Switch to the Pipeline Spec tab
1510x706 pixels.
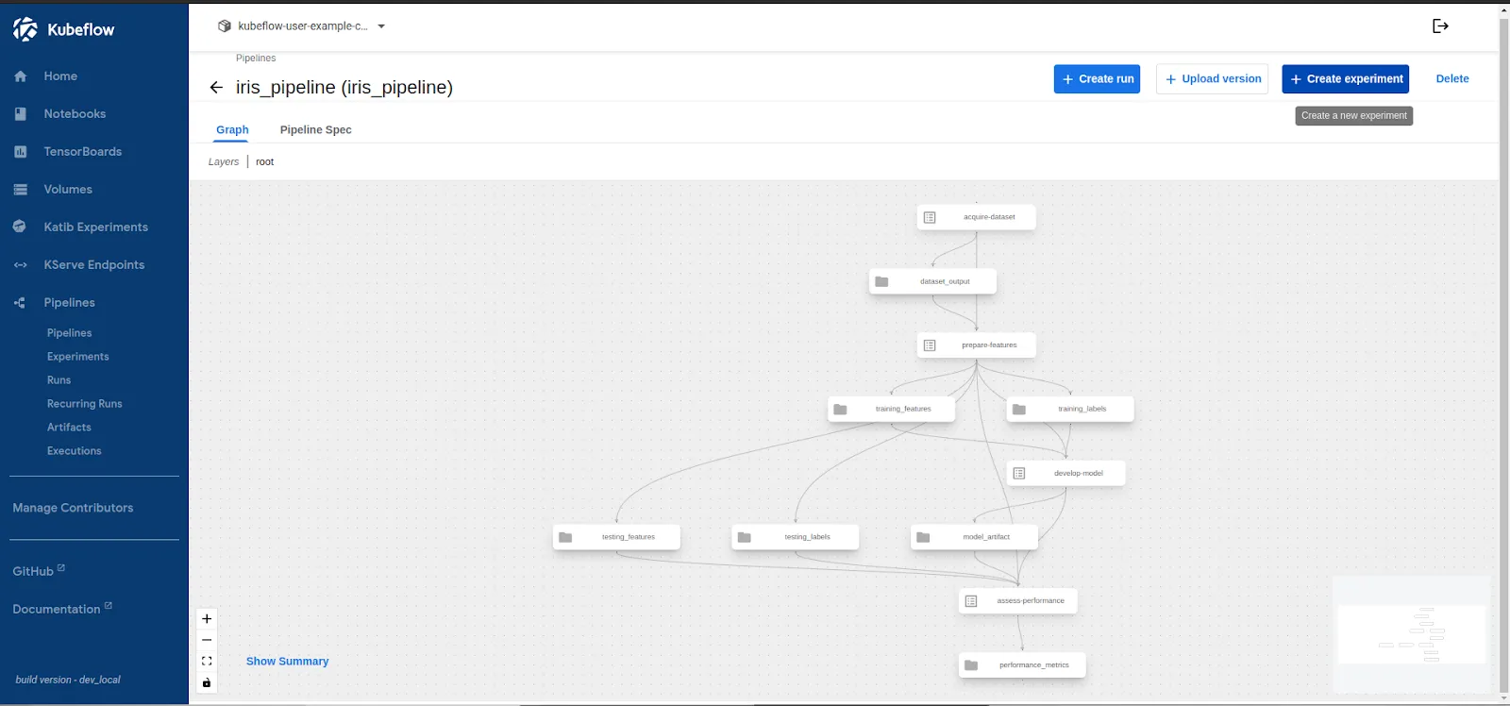pos(315,130)
